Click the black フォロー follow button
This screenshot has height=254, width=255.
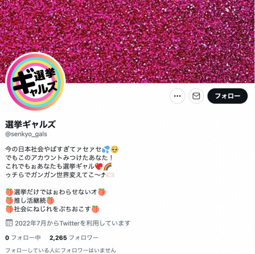pyautogui.click(x=227, y=96)
